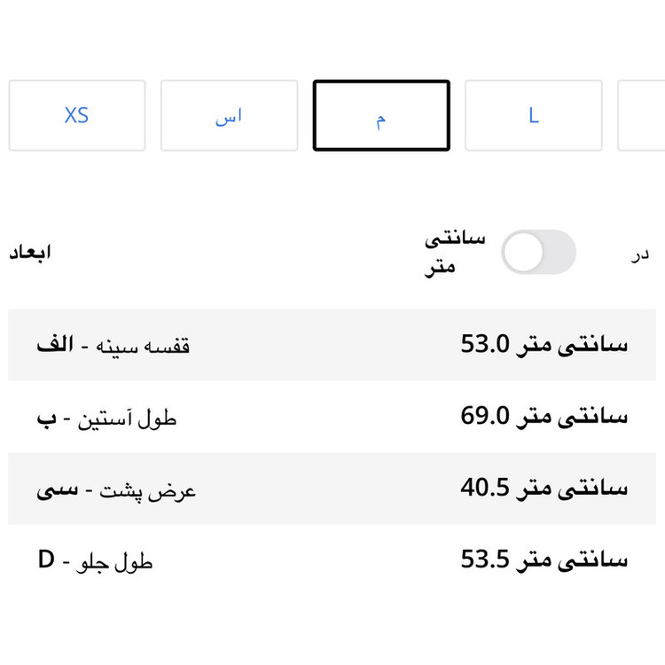665x665 pixels.
Task: Click the bold D letter marker
Action: pyautogui.click(x=46, y=560)
